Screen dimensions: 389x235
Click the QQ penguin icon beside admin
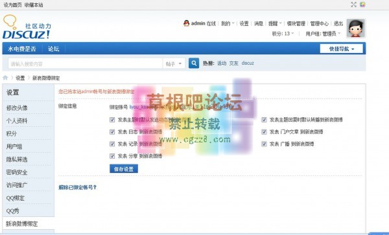[x=186, y=23]
